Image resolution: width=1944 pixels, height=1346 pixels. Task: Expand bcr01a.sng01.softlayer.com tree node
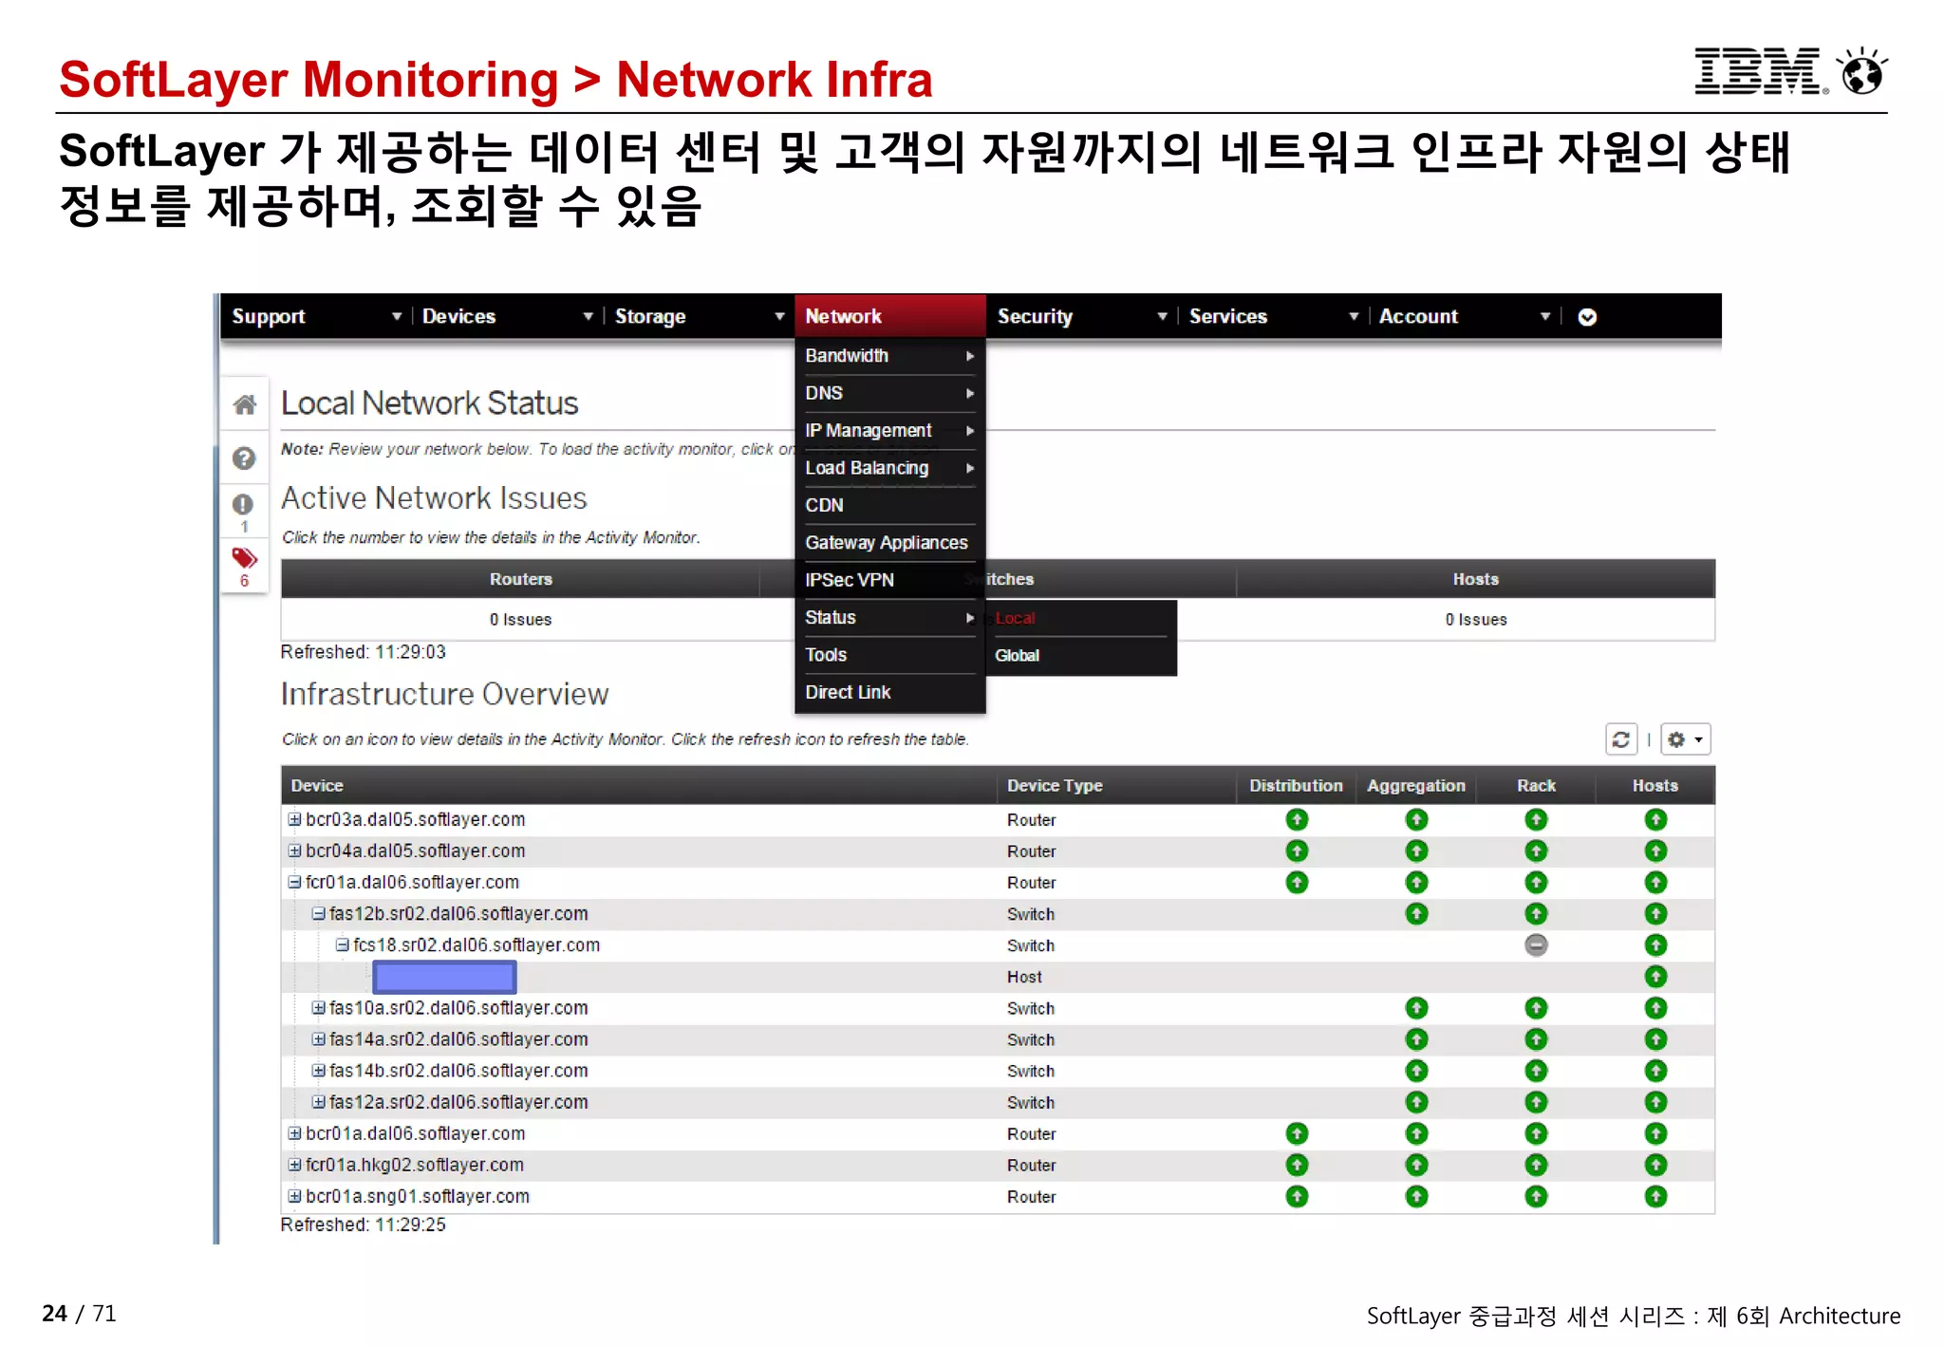(x=294, y=1196)
